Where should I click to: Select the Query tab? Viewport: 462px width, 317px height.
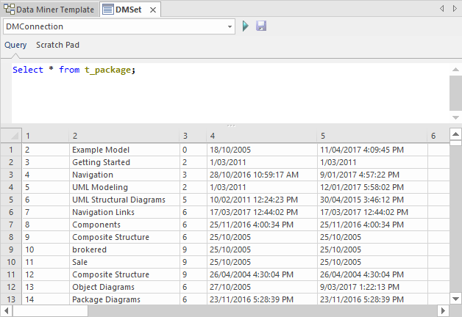[15, 45]
